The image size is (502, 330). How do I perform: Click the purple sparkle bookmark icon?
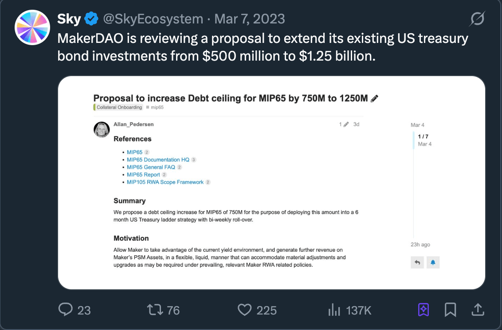coord(424,310)
